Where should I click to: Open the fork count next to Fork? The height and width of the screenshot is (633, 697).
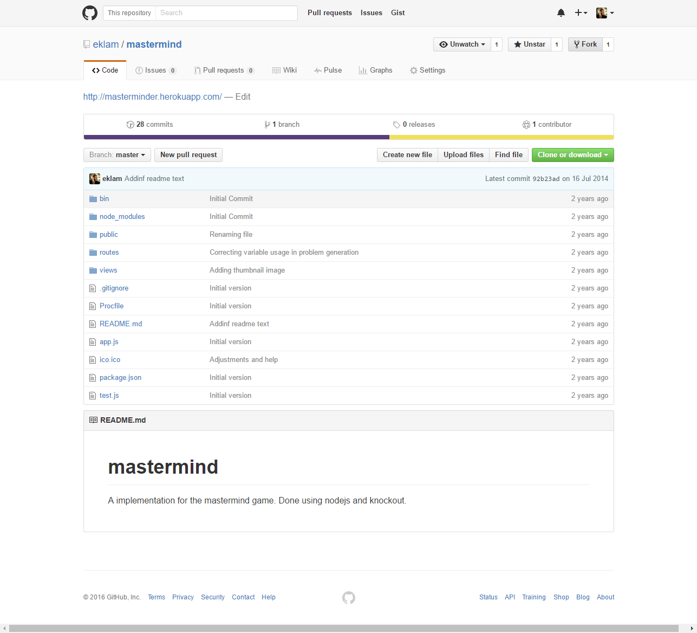click(608, 44)
